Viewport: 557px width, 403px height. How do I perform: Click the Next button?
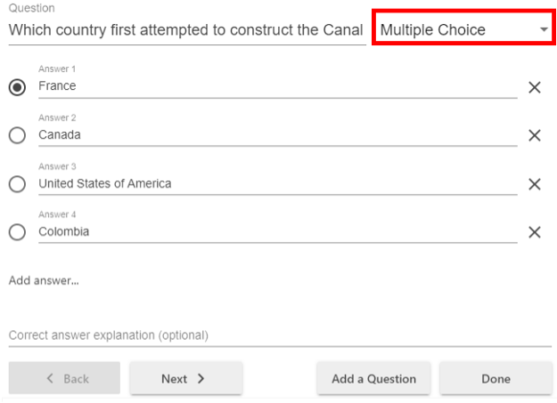tap(185, 378)
